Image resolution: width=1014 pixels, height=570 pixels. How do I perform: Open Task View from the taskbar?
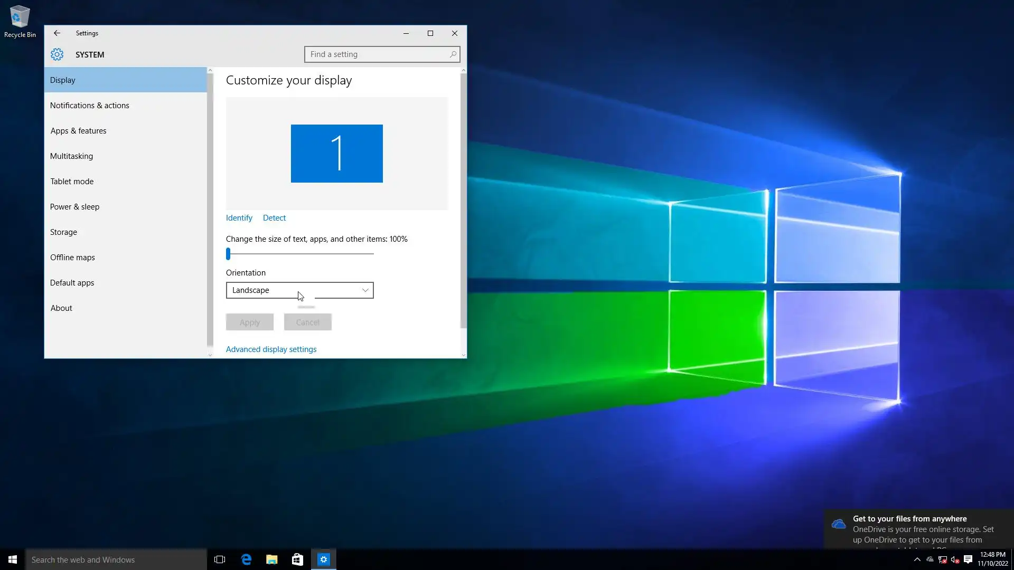tap(220, 559)
